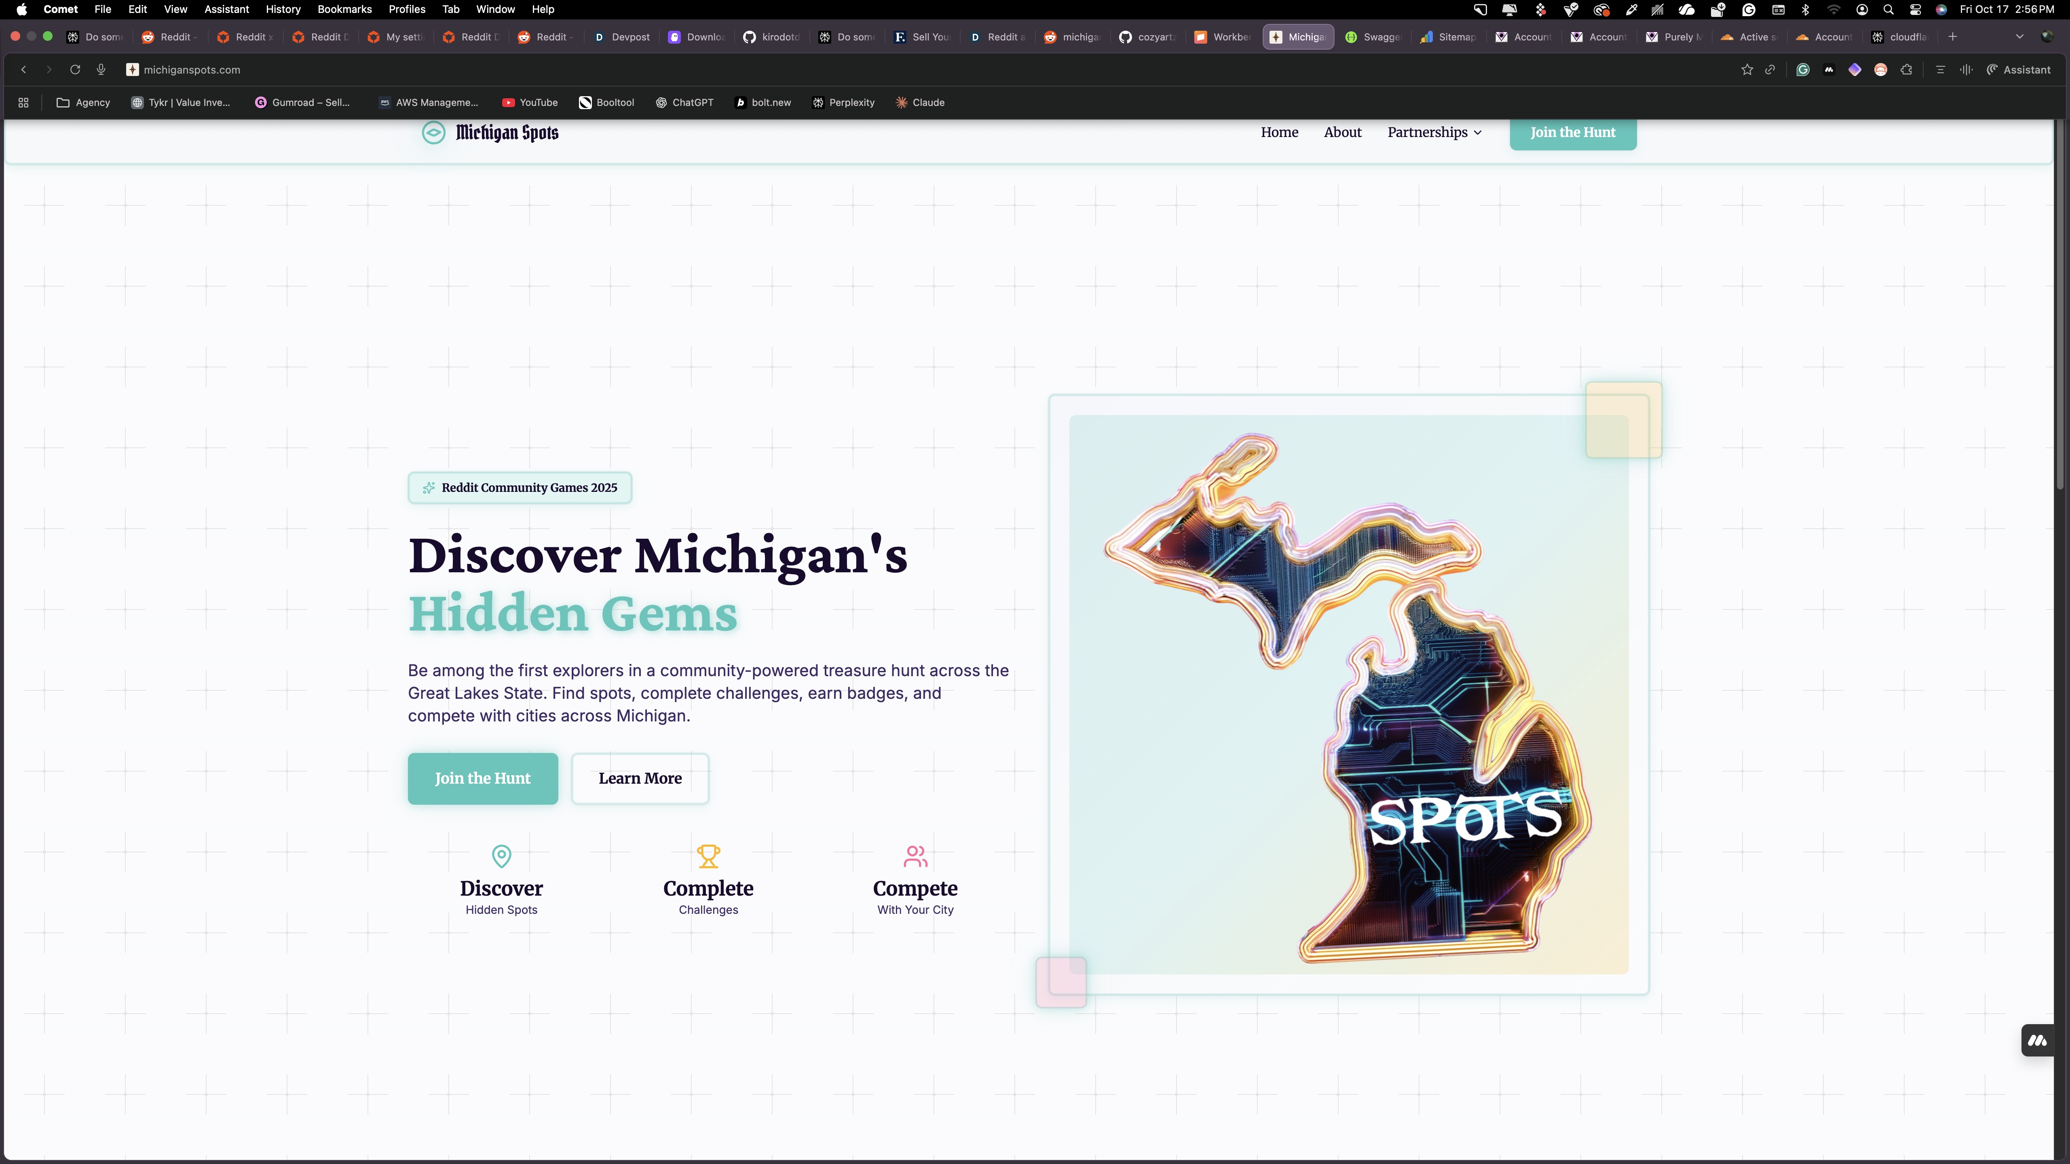Click the Learn More button

[x=640, y=778]
